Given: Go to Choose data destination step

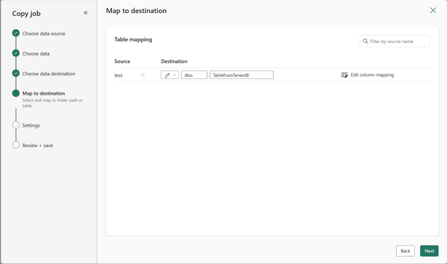Looking at the screenshot, I should 48,74.
